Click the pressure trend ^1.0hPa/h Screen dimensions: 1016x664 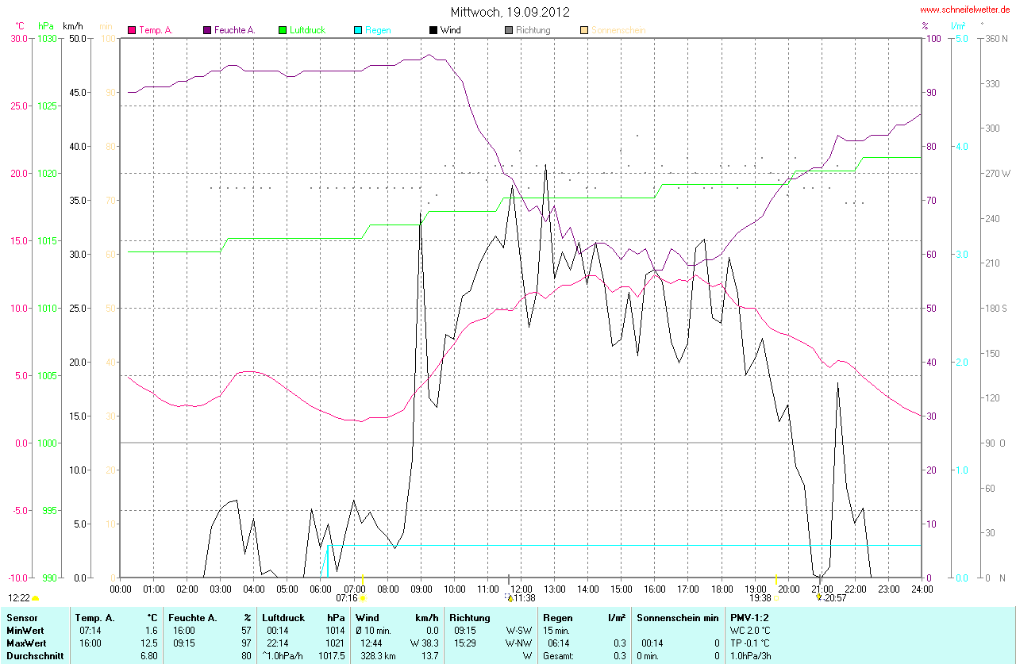click(x=283, y=656)
